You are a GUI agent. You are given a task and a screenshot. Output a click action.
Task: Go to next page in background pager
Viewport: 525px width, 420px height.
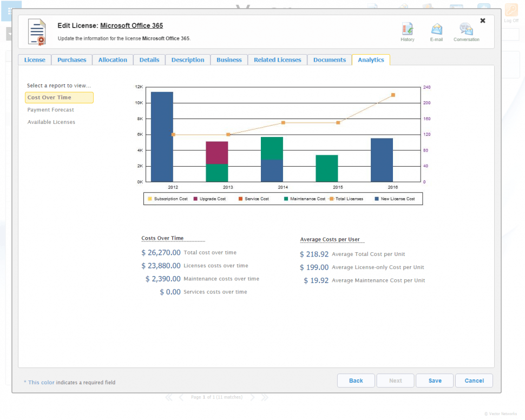tap(252, 398)
